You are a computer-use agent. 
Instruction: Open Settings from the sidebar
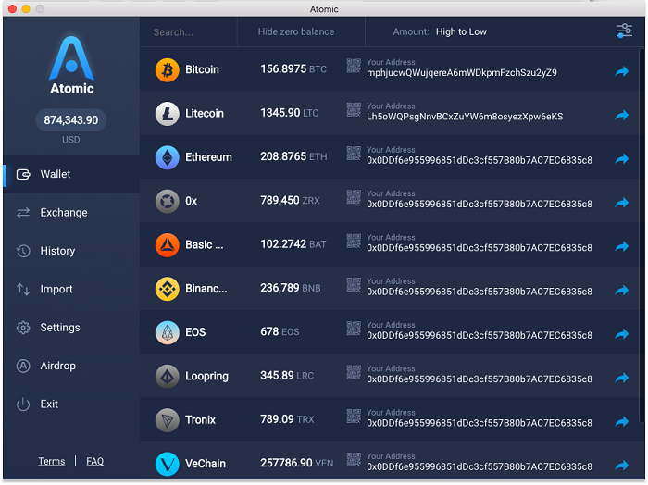pos(71,328)
